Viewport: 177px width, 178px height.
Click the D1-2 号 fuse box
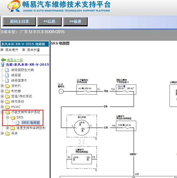tap(126, 89)
